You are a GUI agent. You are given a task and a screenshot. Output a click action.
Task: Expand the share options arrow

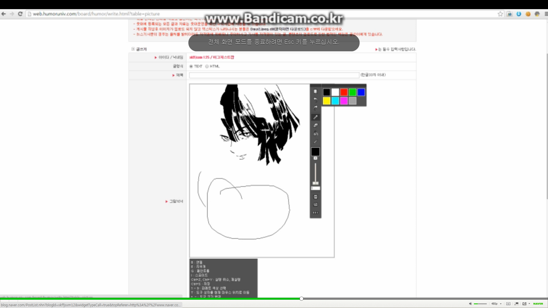click(529, 304)
